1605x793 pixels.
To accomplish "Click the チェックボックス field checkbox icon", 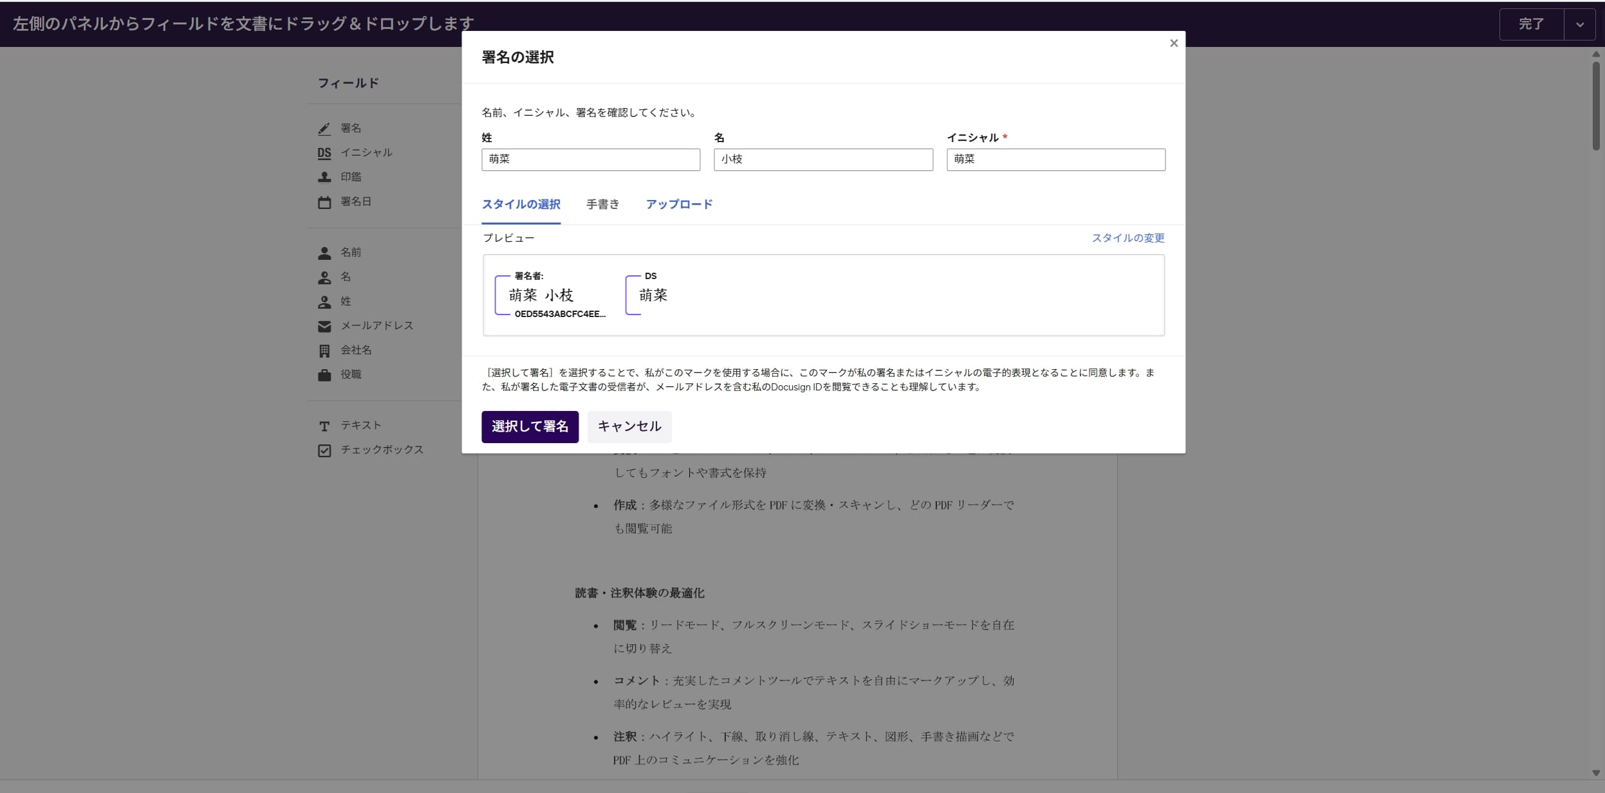I will 324,450.
